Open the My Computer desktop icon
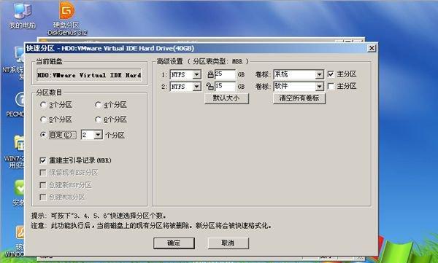438x263 pixels. point(22,16)
